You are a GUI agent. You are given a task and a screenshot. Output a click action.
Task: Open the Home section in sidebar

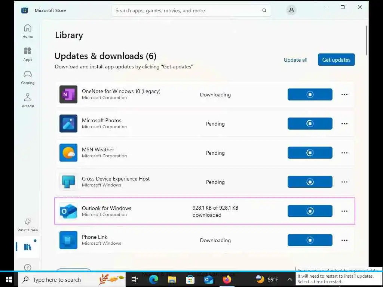(x=28, y=31)
